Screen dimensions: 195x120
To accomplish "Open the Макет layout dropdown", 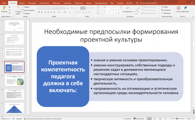I will point(27,6).
